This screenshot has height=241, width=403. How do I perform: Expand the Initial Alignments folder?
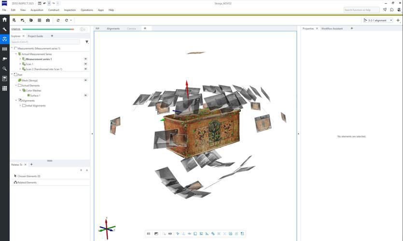coord(20,106)
